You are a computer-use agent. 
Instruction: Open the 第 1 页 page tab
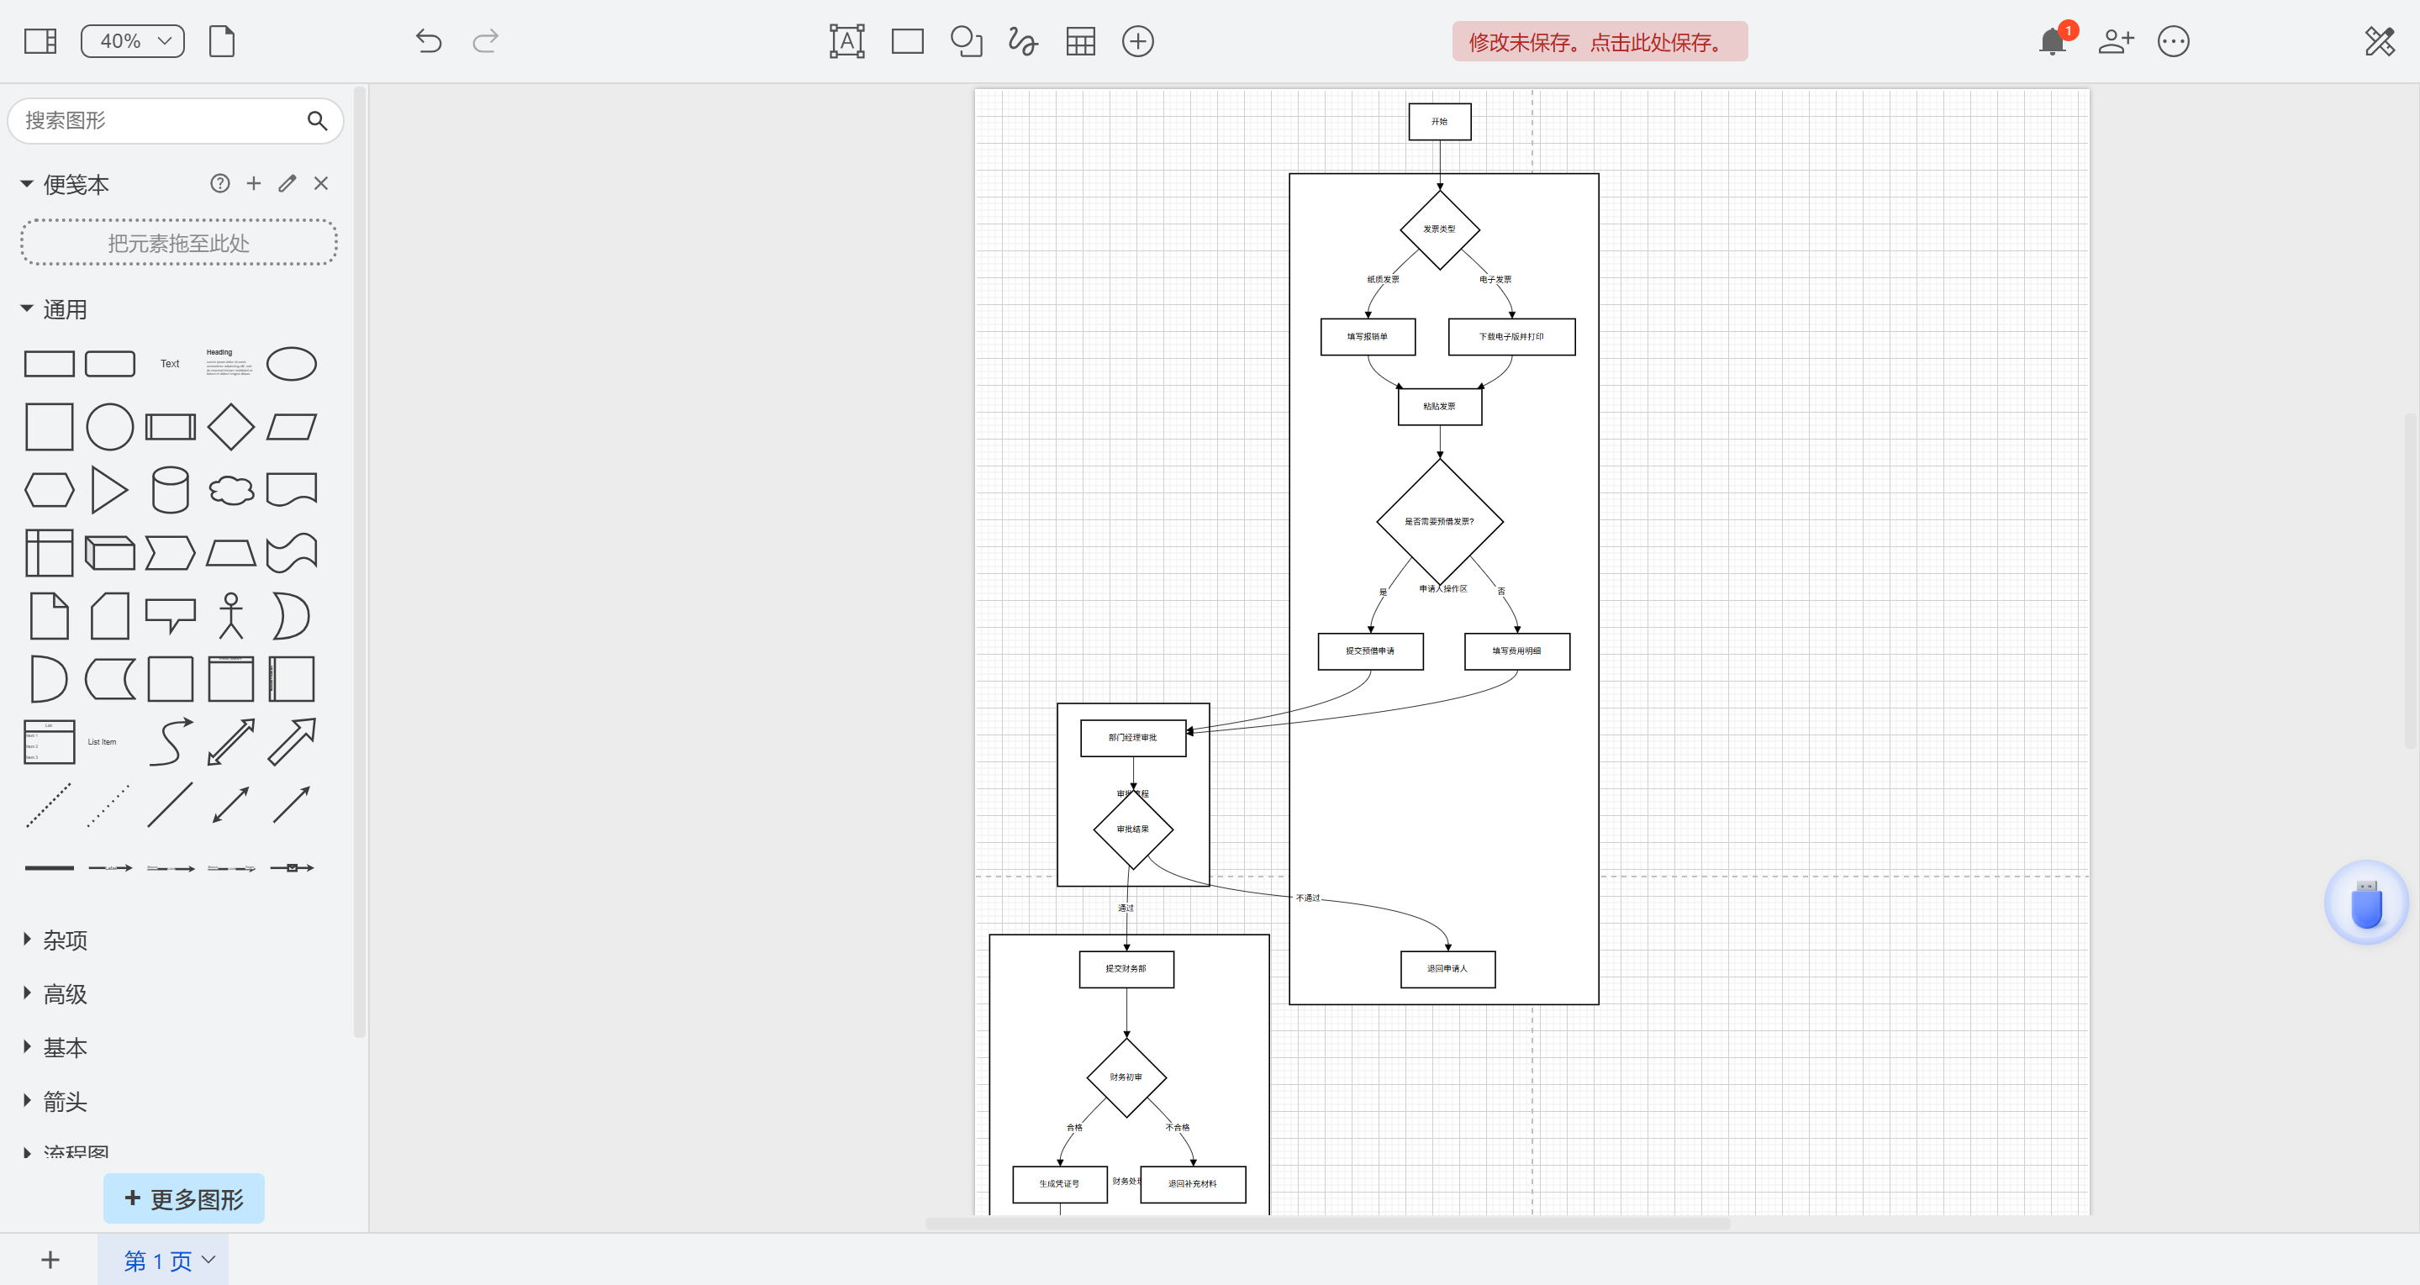[159, 1261]
